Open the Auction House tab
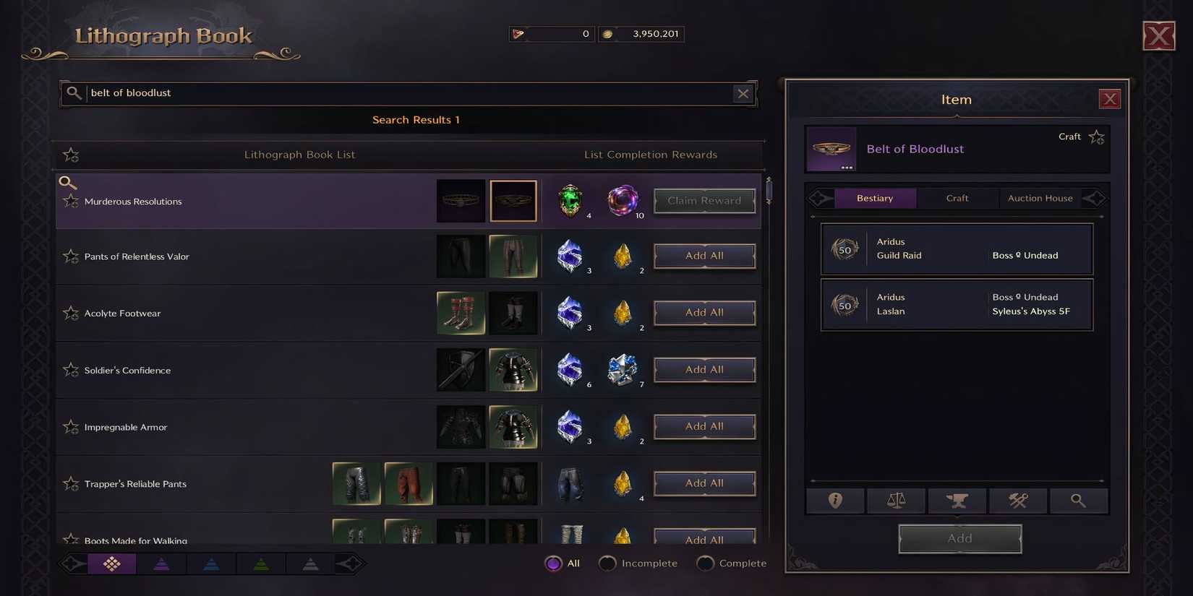 pos(1040,198)
